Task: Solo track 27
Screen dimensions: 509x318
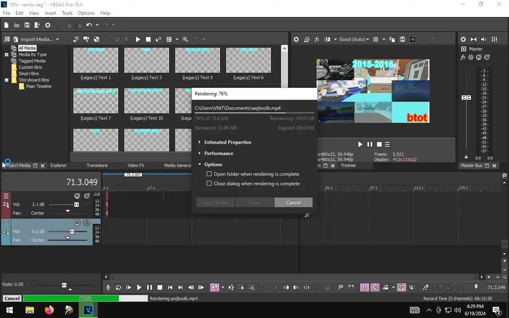Action: pyautogui.click(x=87, y=223)
